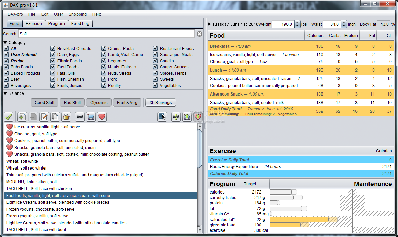Clear the search field with the X icon
The height and width of the screenshot is (237, 398).
tap(199, 34)
